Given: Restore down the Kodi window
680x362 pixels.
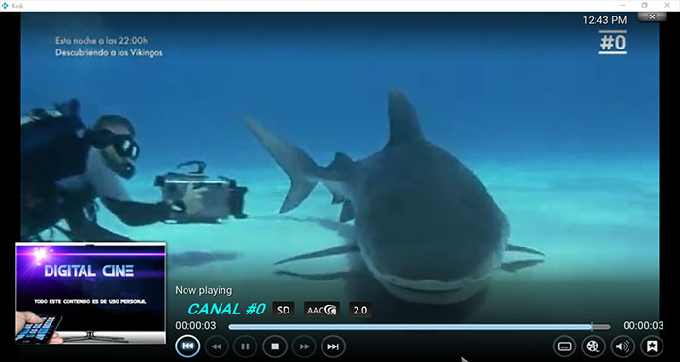Looking at the screenshot, I should click(644, 5).
